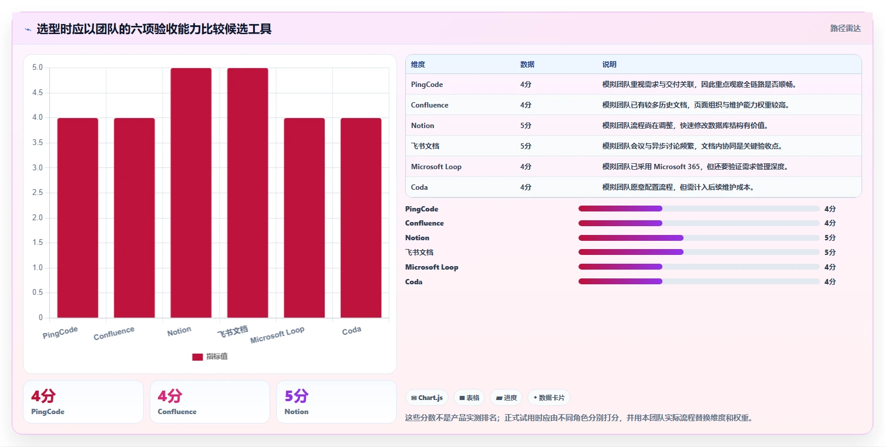This screenshot has width=885, height=447.
Task: Click the 飞书文档 progress bar
Action: [x=699, y=252]
